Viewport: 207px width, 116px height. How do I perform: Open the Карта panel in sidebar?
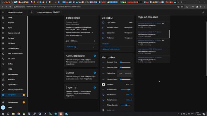tap(14, 28)
